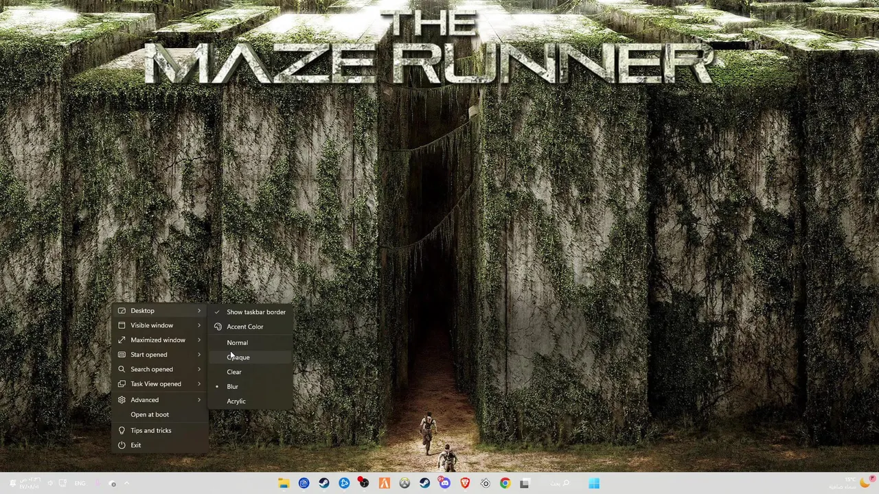
Task: Open Google Chrome from taskbar
Action: pos(505,483)
